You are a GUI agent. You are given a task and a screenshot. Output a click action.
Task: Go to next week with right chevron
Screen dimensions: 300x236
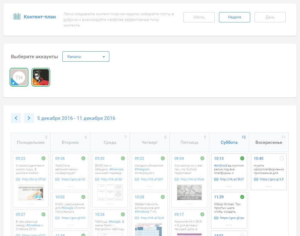click(x=29, y=118)
